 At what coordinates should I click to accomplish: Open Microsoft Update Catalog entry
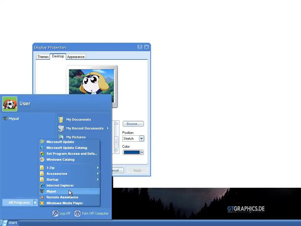tap(69, 148)
